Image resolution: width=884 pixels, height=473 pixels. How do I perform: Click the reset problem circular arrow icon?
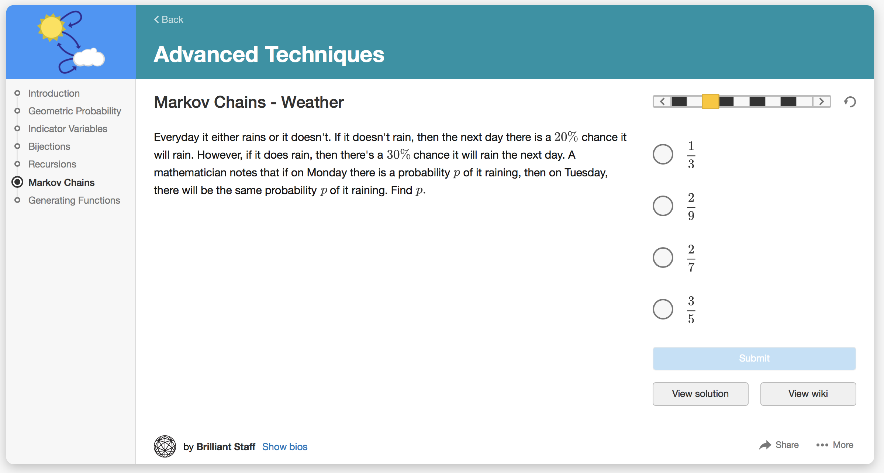pyautogui.click(x=850, y=102)
